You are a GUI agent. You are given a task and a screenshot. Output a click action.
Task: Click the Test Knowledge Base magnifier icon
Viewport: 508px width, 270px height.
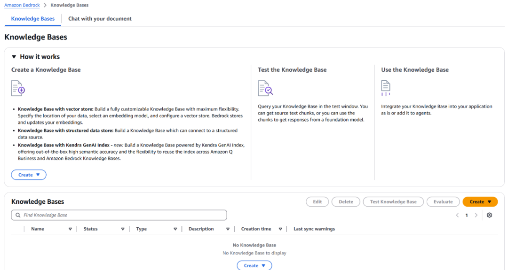(265, 88)
